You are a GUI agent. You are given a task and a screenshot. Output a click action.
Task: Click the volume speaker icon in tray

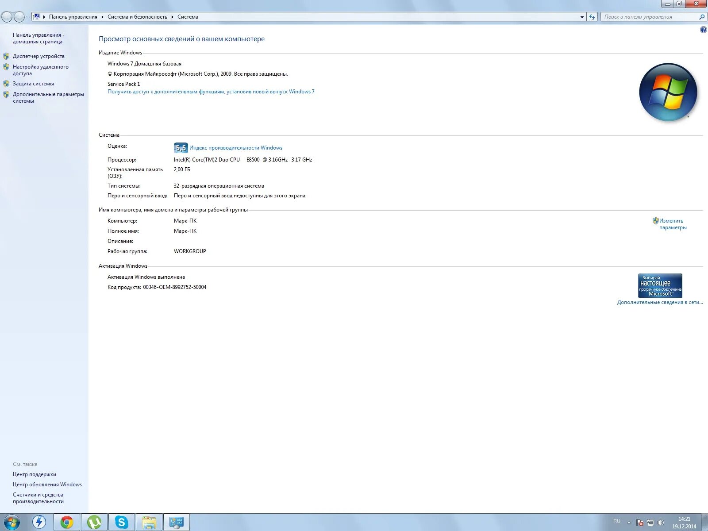point(661,523)
